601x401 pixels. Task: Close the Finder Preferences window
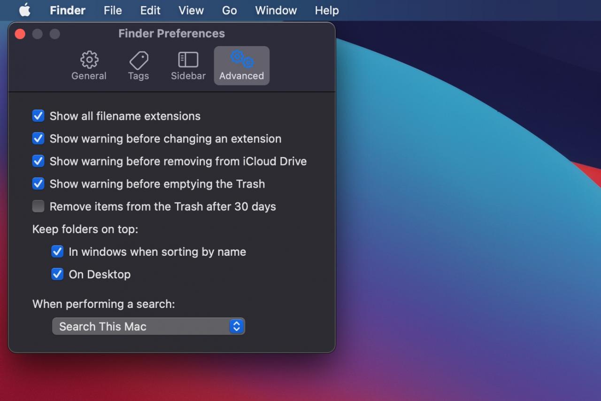20,34
